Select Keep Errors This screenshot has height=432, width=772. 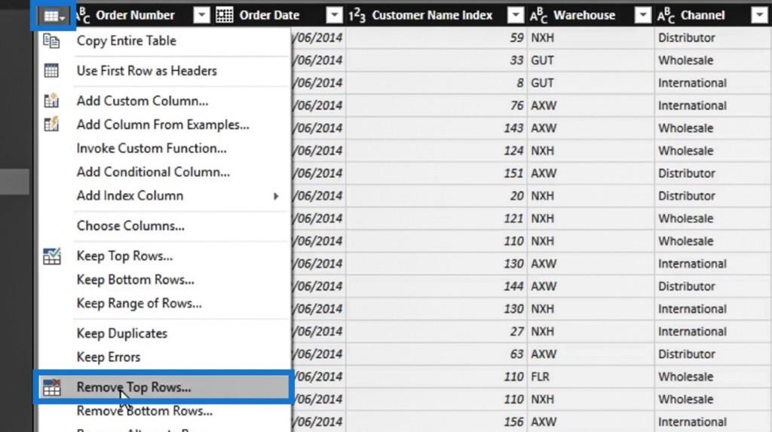pos(109,357)
